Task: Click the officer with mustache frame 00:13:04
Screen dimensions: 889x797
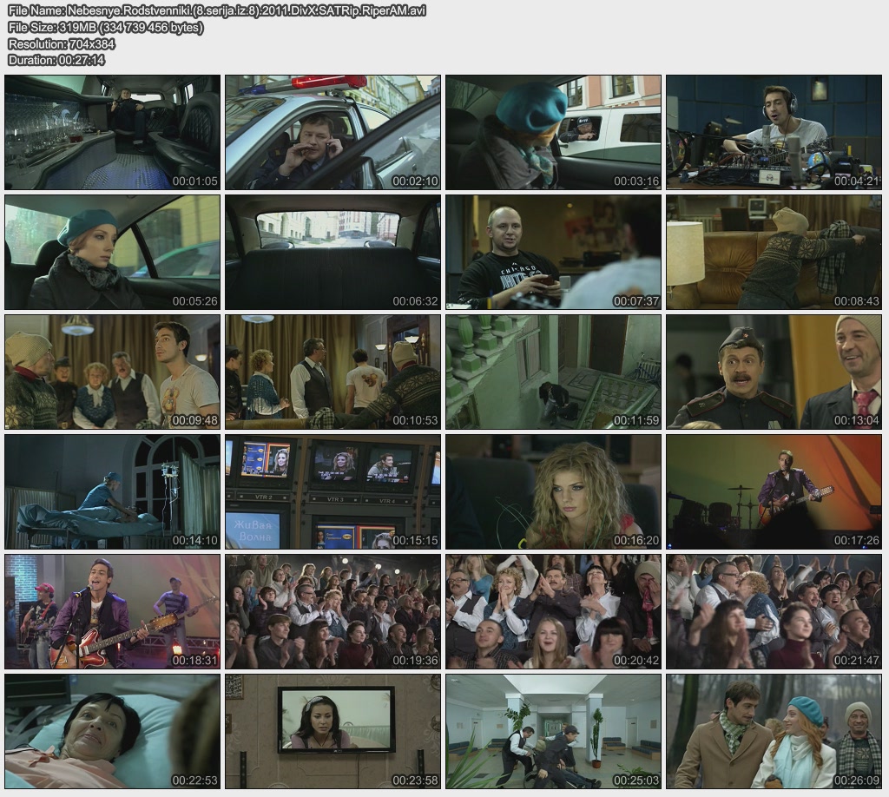Action: click(774, 372)
